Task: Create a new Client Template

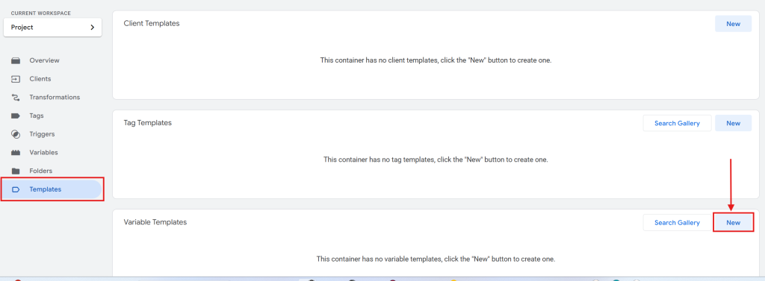Action: [x=733, y=24]
